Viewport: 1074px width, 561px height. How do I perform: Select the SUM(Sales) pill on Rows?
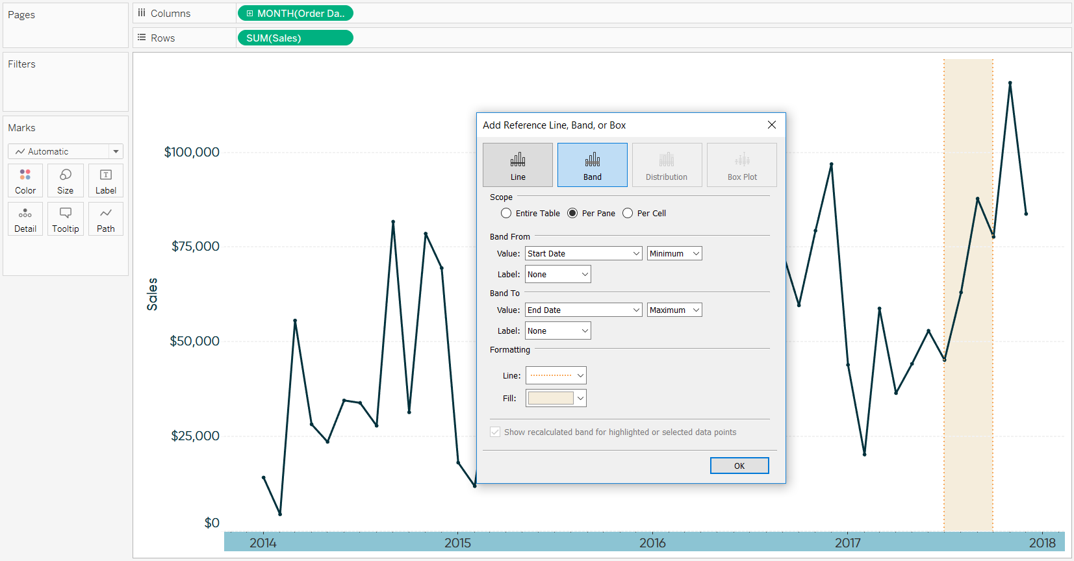click(296, 38)
